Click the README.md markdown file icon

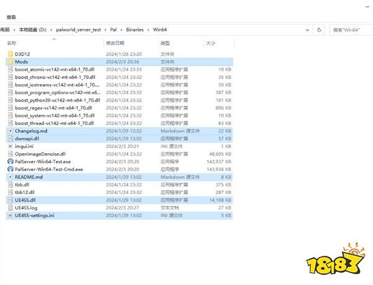(10, 177)
